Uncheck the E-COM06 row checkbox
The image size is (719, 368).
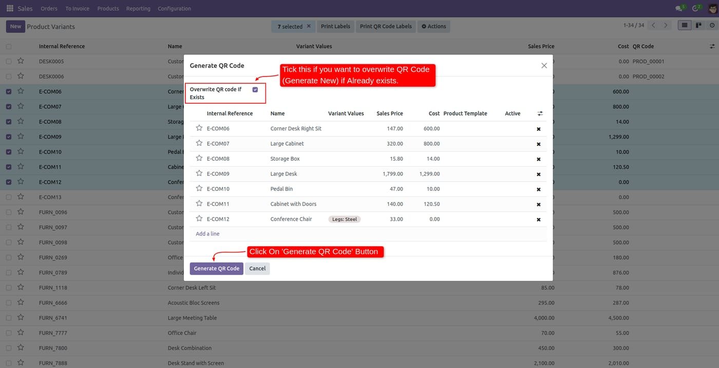point(9,91)
